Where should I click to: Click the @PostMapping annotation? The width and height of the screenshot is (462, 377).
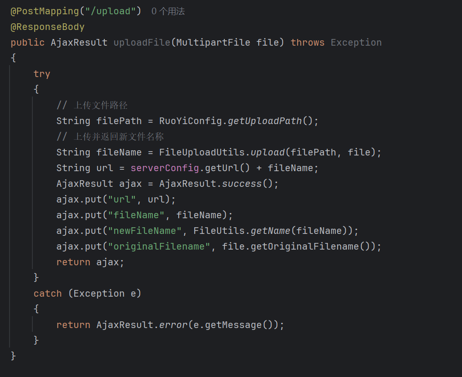coord(45,11)
